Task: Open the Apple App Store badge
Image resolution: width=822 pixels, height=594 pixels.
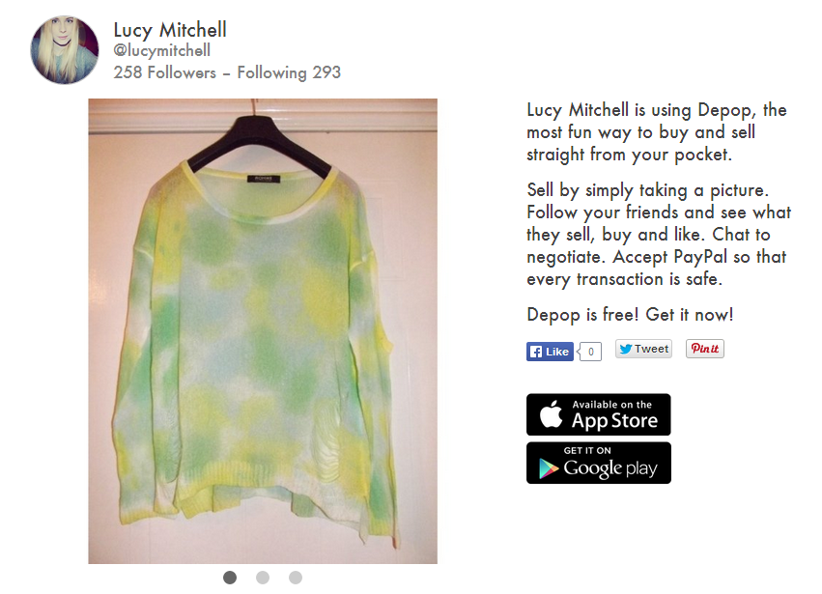Action: pos(598,414)
